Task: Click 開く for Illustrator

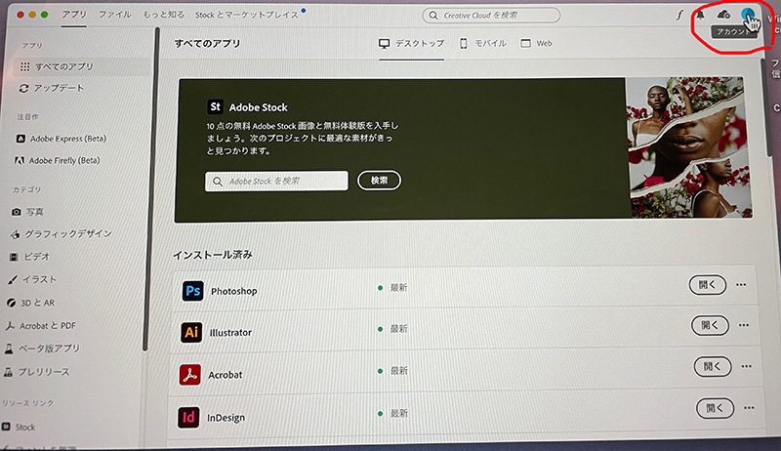Action: [x=710, y=325]
